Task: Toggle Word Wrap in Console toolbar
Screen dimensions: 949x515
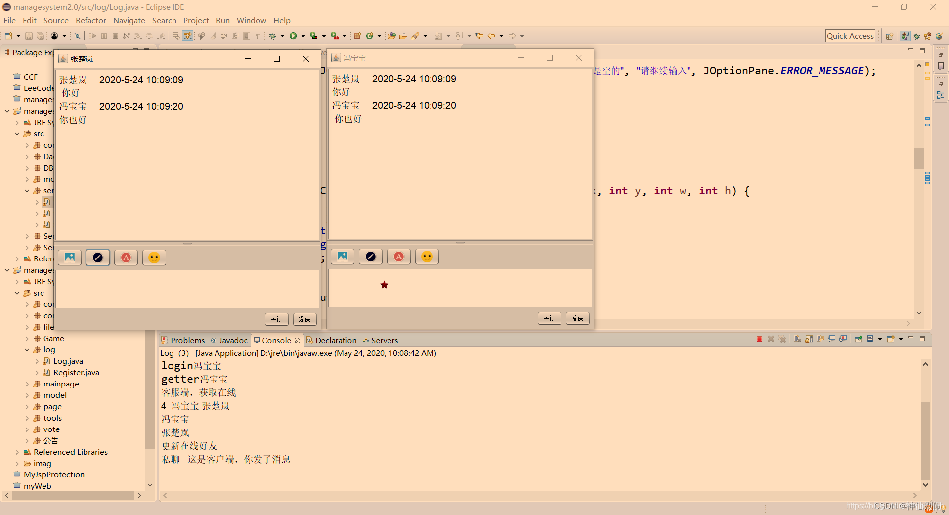Action: tap(820, 339)
